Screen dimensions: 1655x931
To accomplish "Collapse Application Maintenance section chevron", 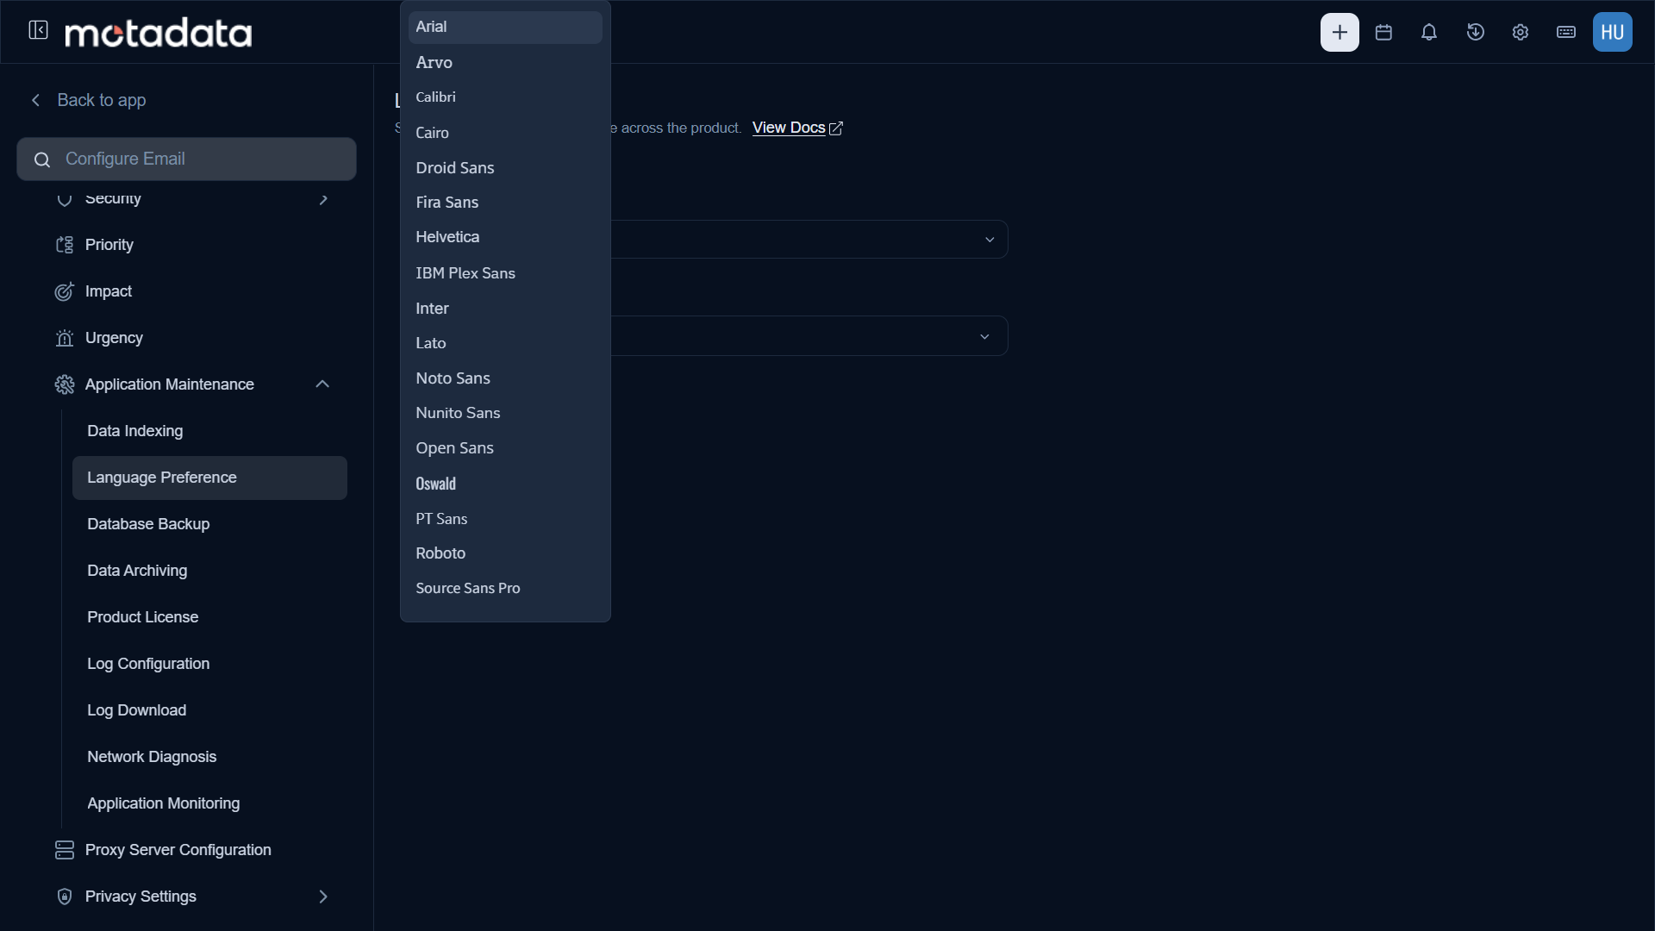I will click(322, 384).
